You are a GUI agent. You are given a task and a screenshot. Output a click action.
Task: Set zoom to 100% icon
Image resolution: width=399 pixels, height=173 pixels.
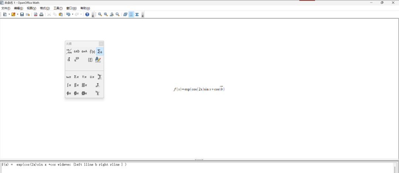112,14
